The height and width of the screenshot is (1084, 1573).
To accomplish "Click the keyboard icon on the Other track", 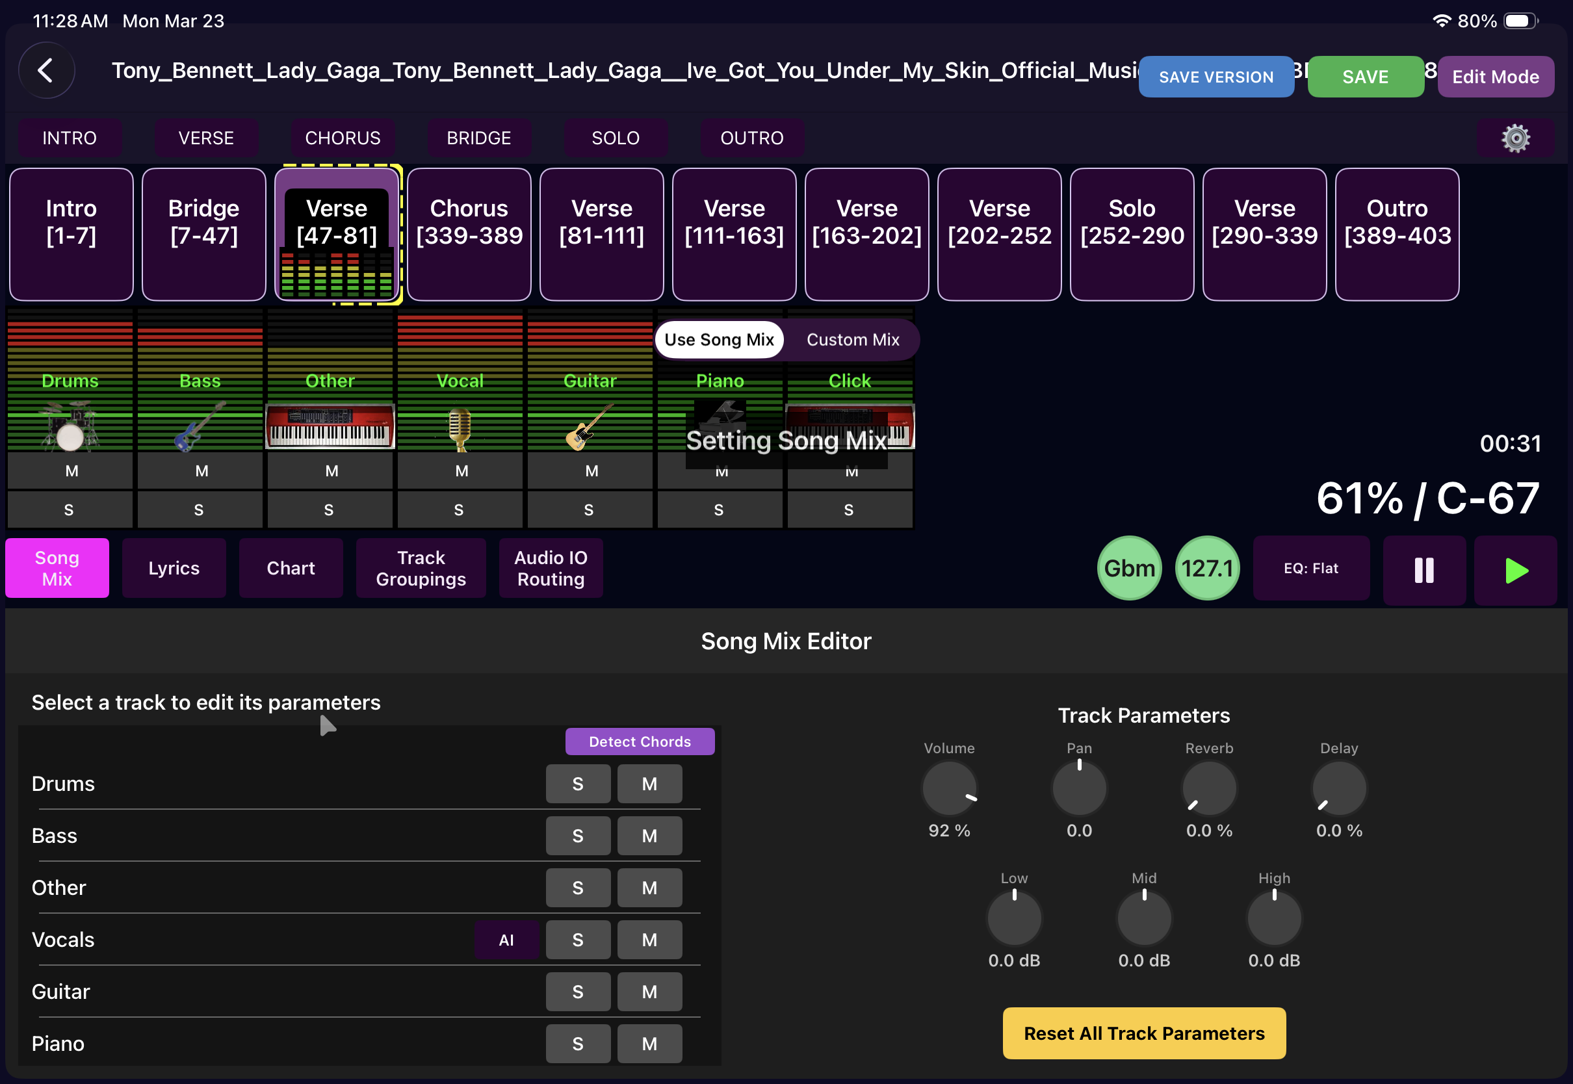I will [x=330, y=426].
